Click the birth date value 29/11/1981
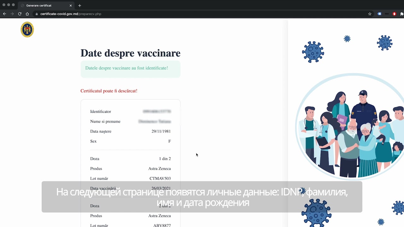This screenshot has height=227, width=404. 161,131
